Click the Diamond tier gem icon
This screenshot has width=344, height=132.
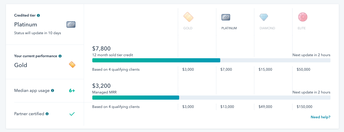(264, 17)
